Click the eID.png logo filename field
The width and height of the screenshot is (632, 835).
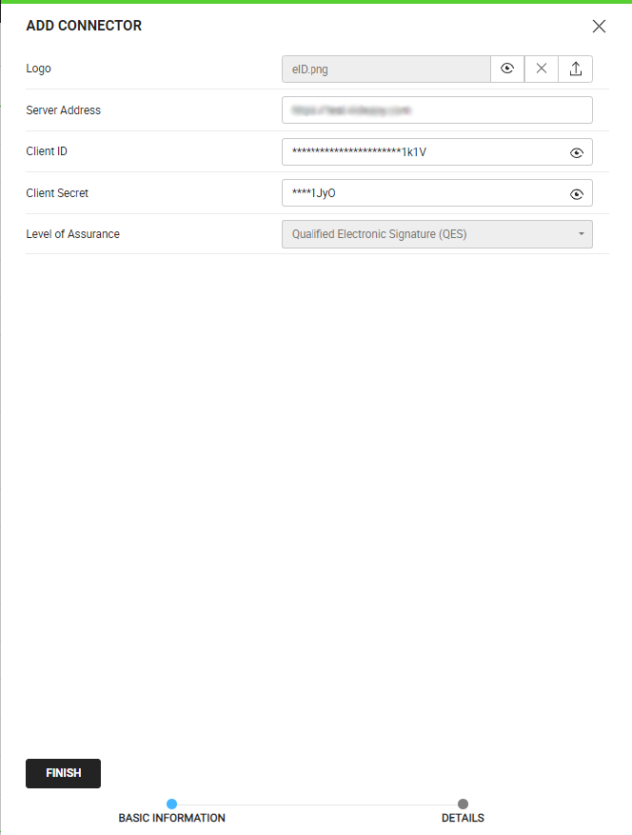385,69
